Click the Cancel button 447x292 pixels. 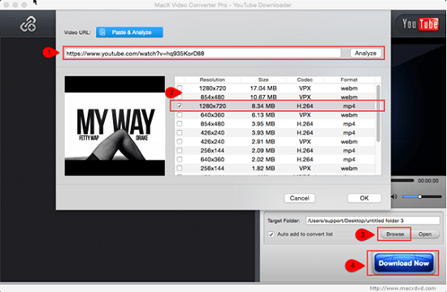tap(300, 198)
